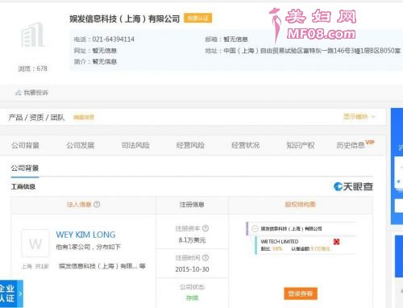Click the red flag icon beside W8 TECH LIMITED

336,242
